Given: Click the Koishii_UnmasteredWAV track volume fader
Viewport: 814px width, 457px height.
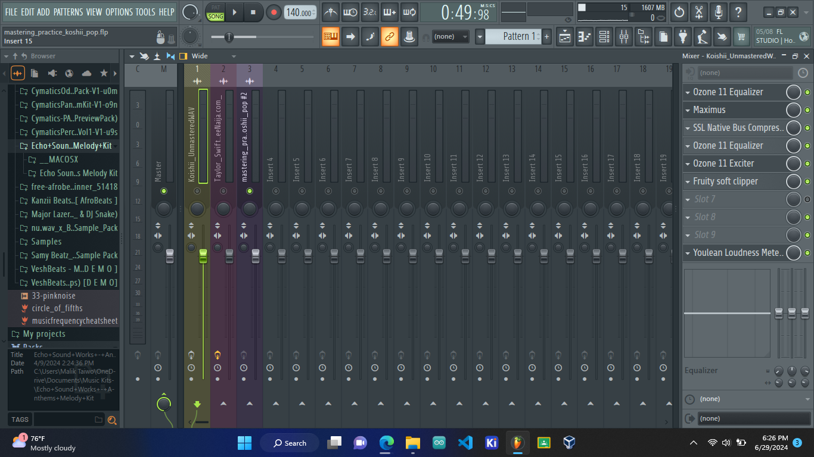Looking at the screenshot, I should click(x=203, y=256).
